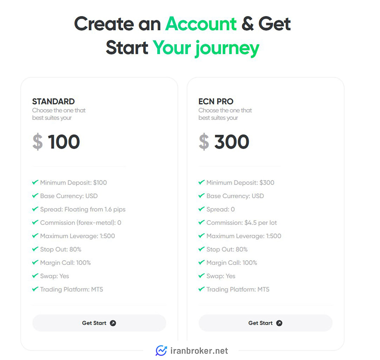380x360 pixels.
Task: Click ECN PRO Margin Call: 100% text
Action: pyautogui.click(x=232, y=263)
